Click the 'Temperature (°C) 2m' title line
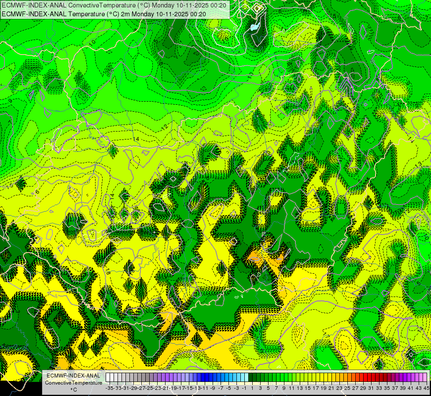 pos(104,14)
